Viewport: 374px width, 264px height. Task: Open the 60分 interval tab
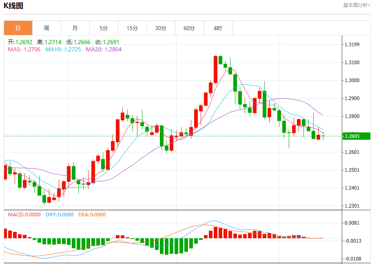coord(189,28)
